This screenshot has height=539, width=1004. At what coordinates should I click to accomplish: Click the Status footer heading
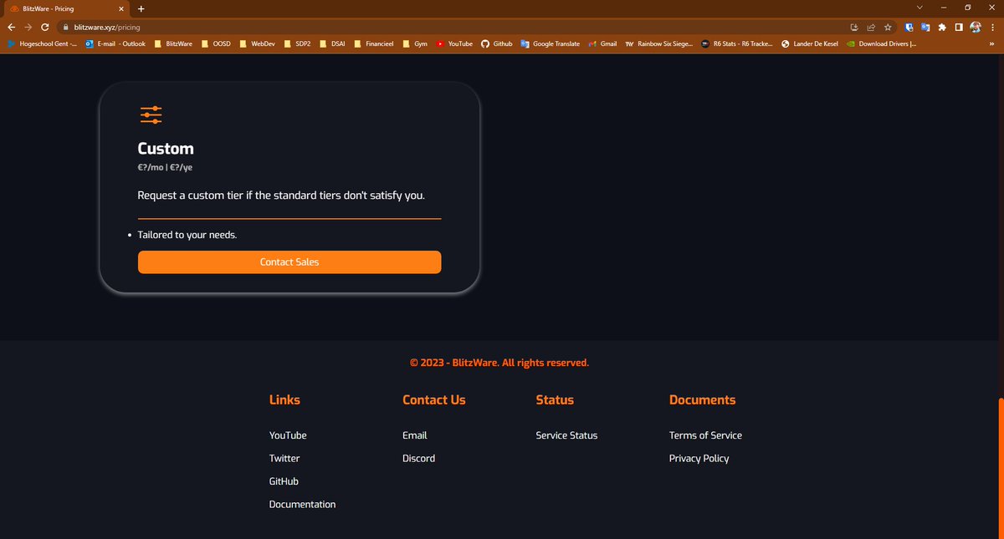(x=555, y=400)
